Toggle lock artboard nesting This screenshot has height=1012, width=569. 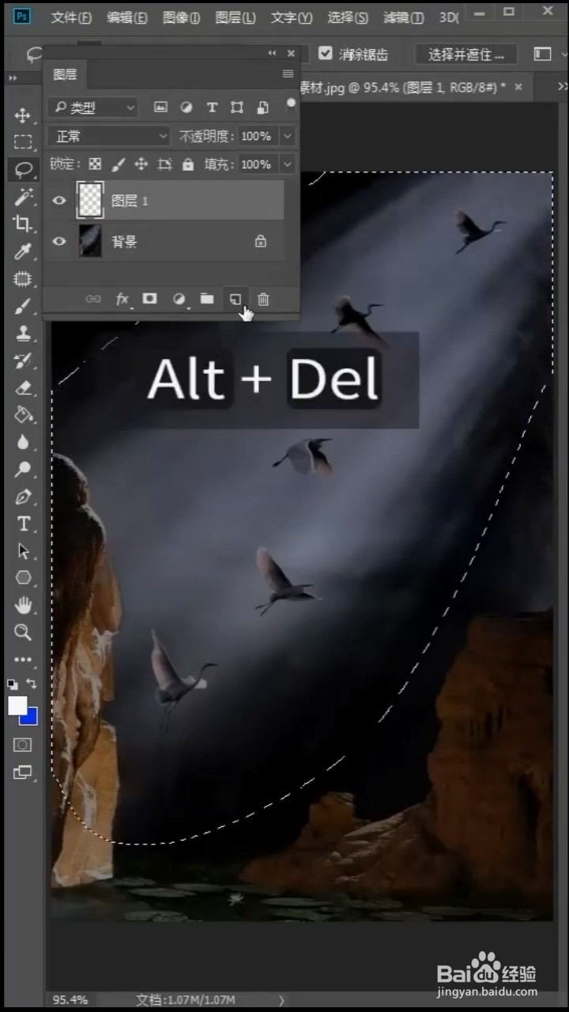click(164, 164)
